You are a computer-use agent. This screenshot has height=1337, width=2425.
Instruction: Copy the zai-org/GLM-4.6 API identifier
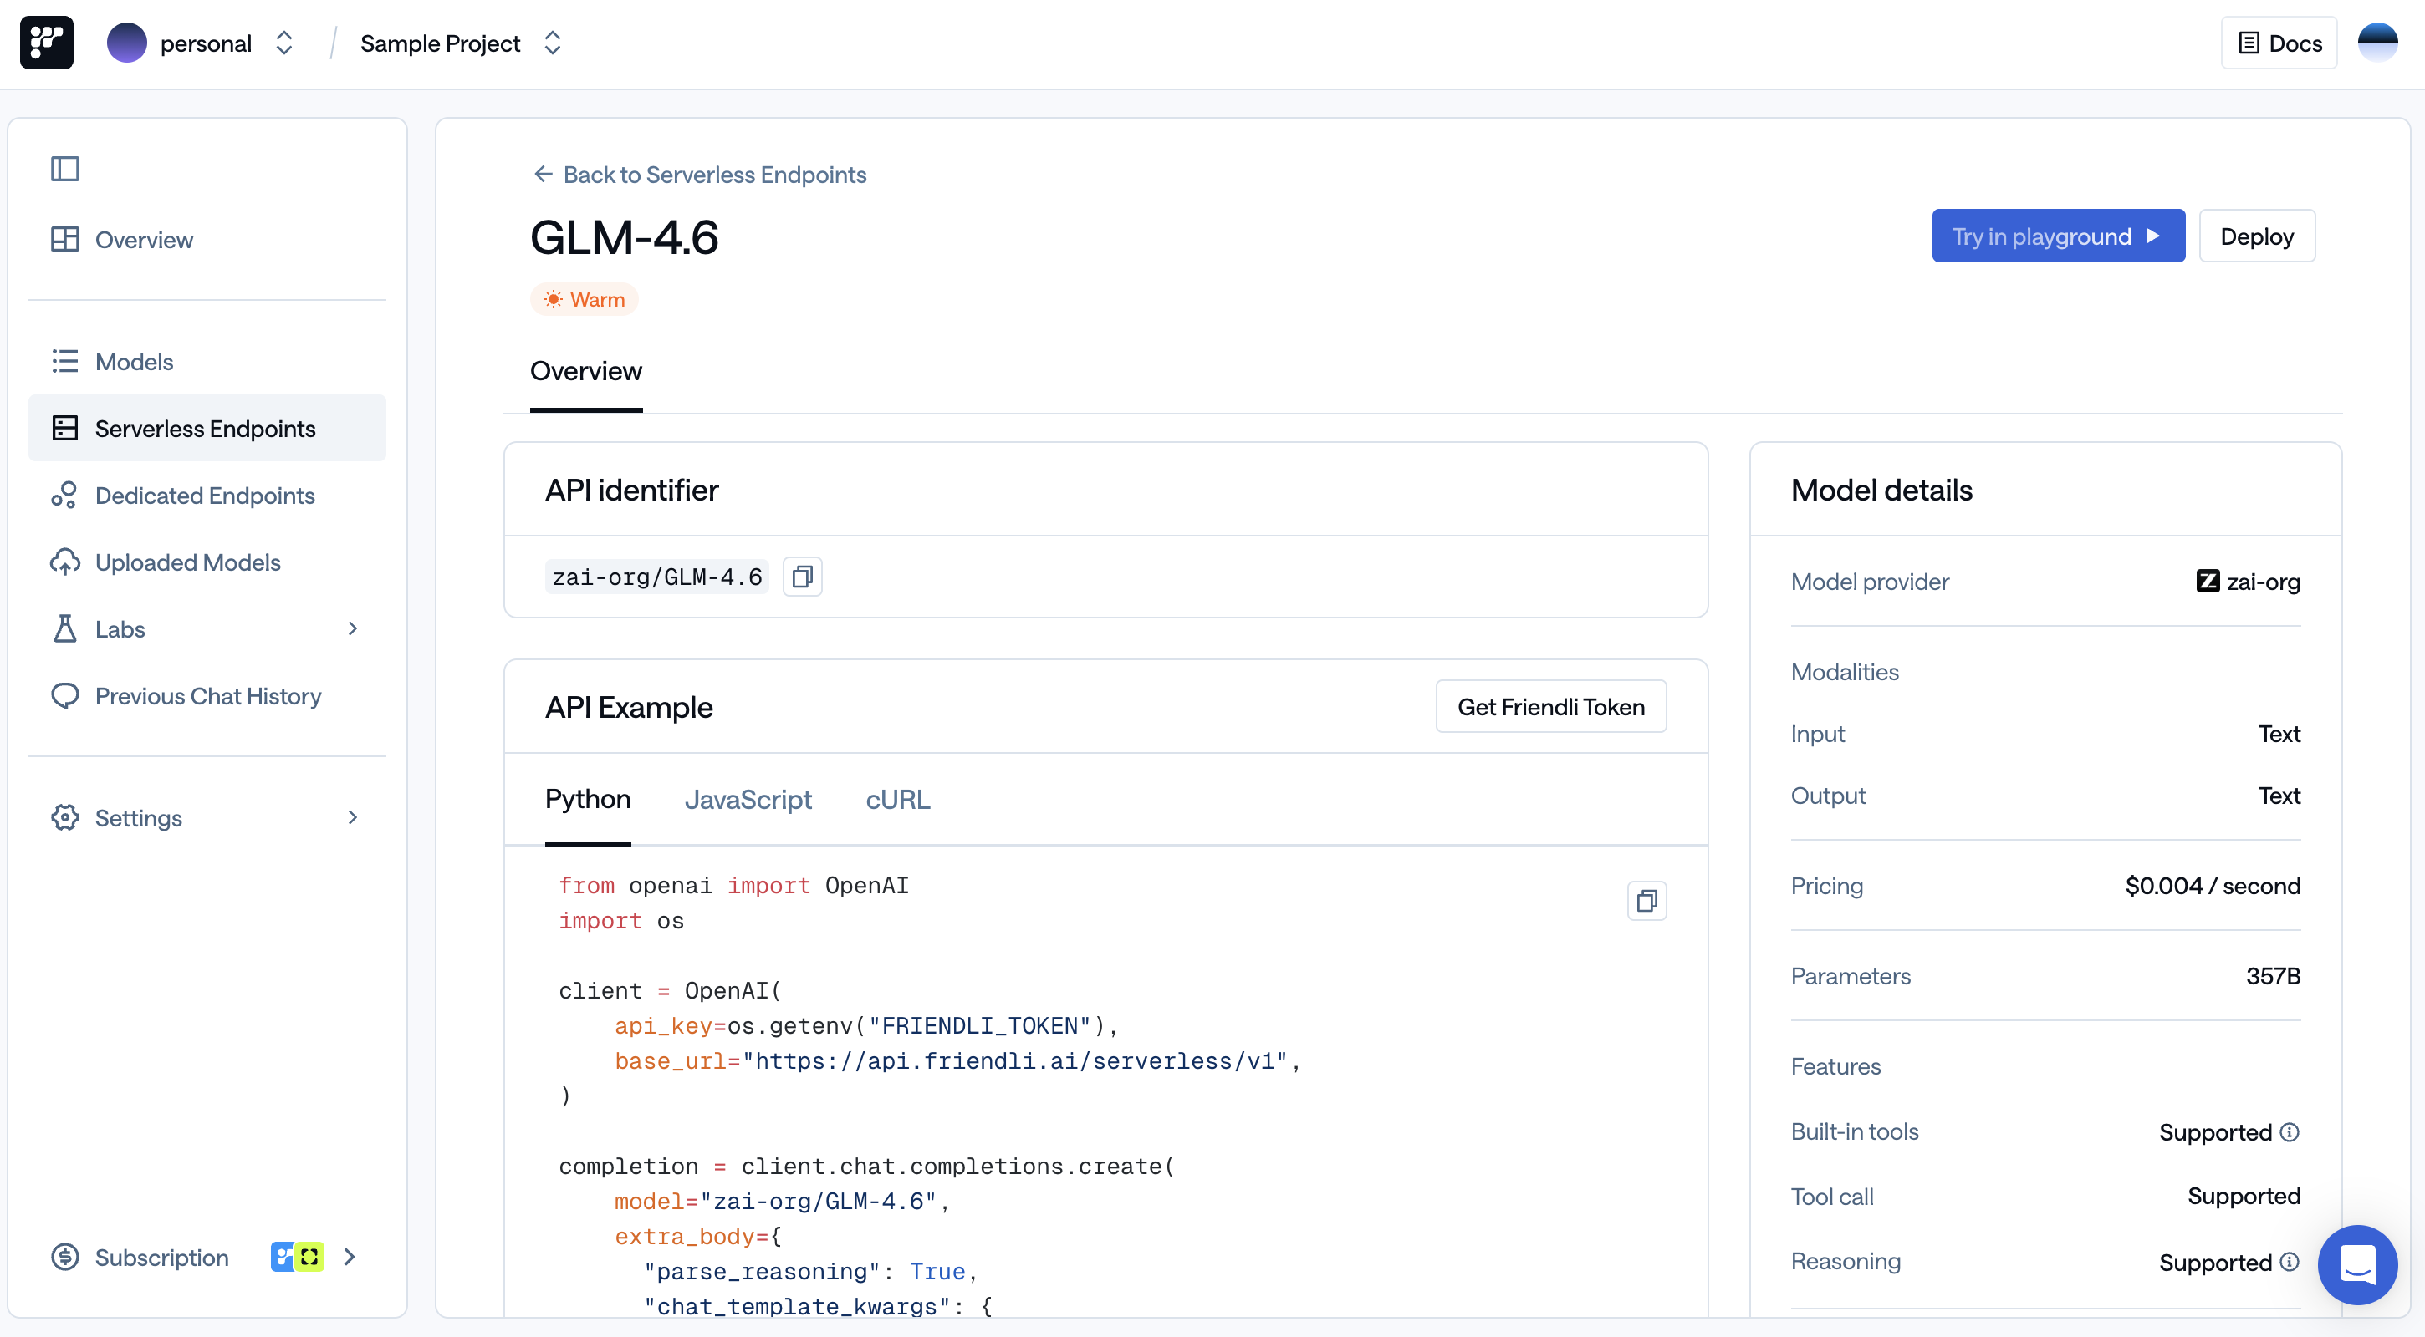click(x=802, y=576)
